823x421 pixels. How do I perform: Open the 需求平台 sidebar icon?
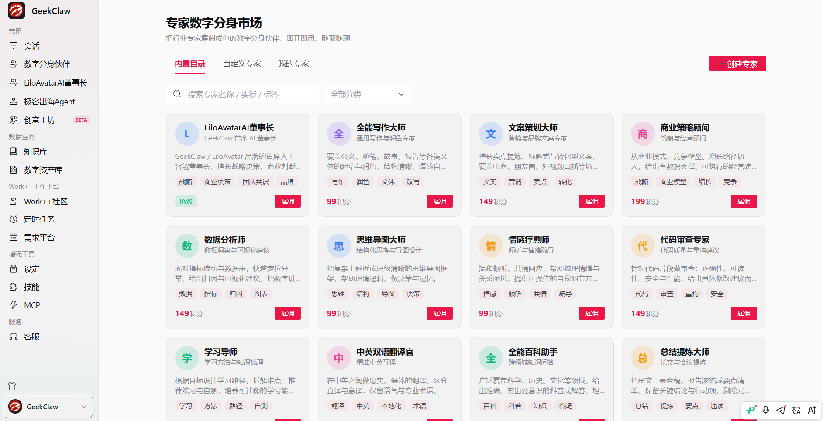click(x=14, y=237)
